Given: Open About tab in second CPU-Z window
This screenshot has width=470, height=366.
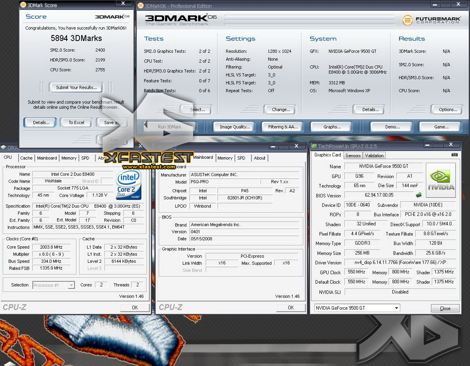Looking at the screenshot, I should pos(259,158).
